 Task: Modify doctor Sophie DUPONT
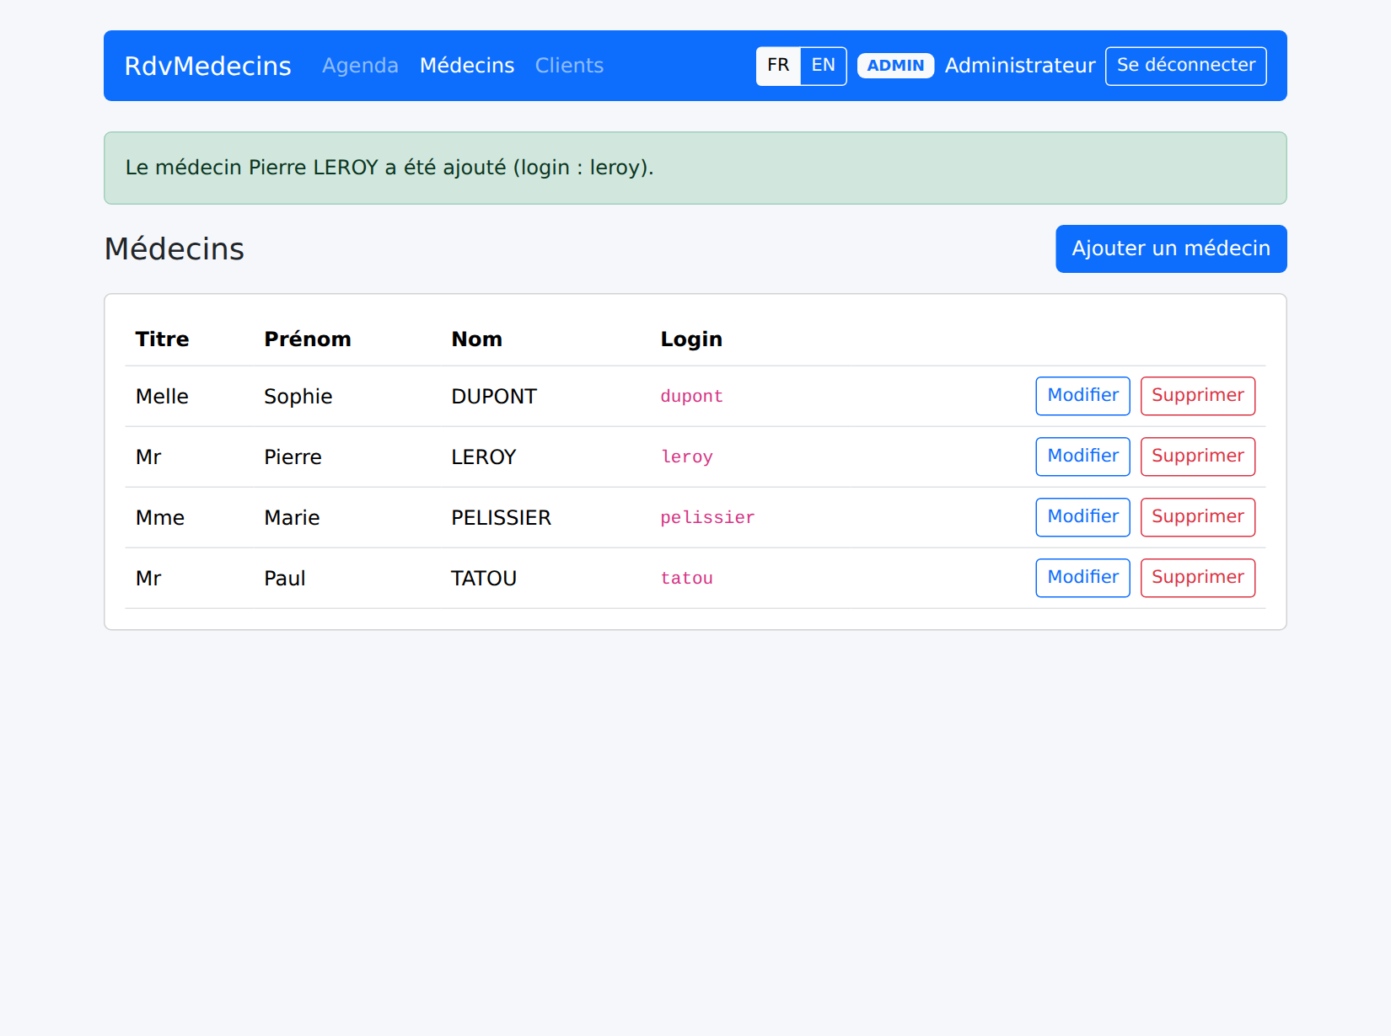(x=1082, y=396)
